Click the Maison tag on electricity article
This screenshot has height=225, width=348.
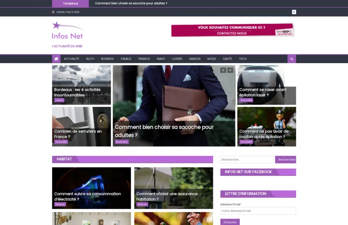click(x=60, y=204)
